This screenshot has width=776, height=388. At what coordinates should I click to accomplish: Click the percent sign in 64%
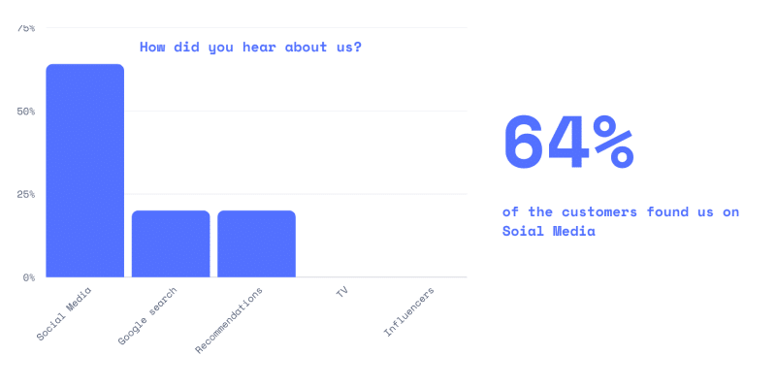tap(614, 142)
